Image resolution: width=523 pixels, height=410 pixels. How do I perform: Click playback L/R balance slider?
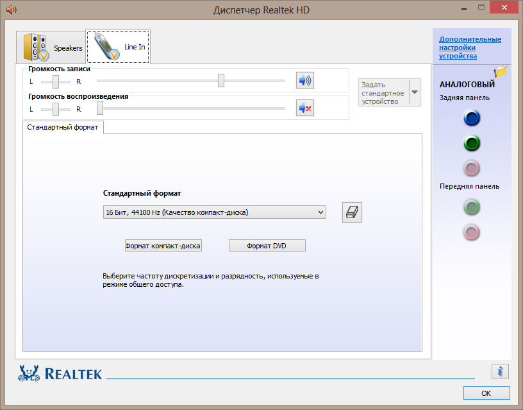56,109
